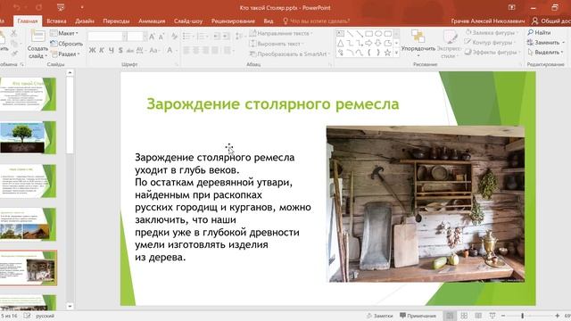Start slideshow from status bar icon
The image size is (571, 321).
tap(492, 316)
